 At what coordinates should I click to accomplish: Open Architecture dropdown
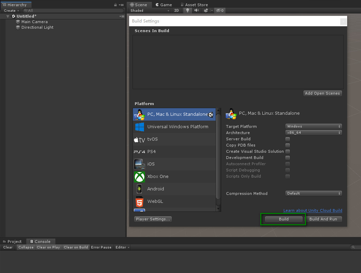(314, 133)
